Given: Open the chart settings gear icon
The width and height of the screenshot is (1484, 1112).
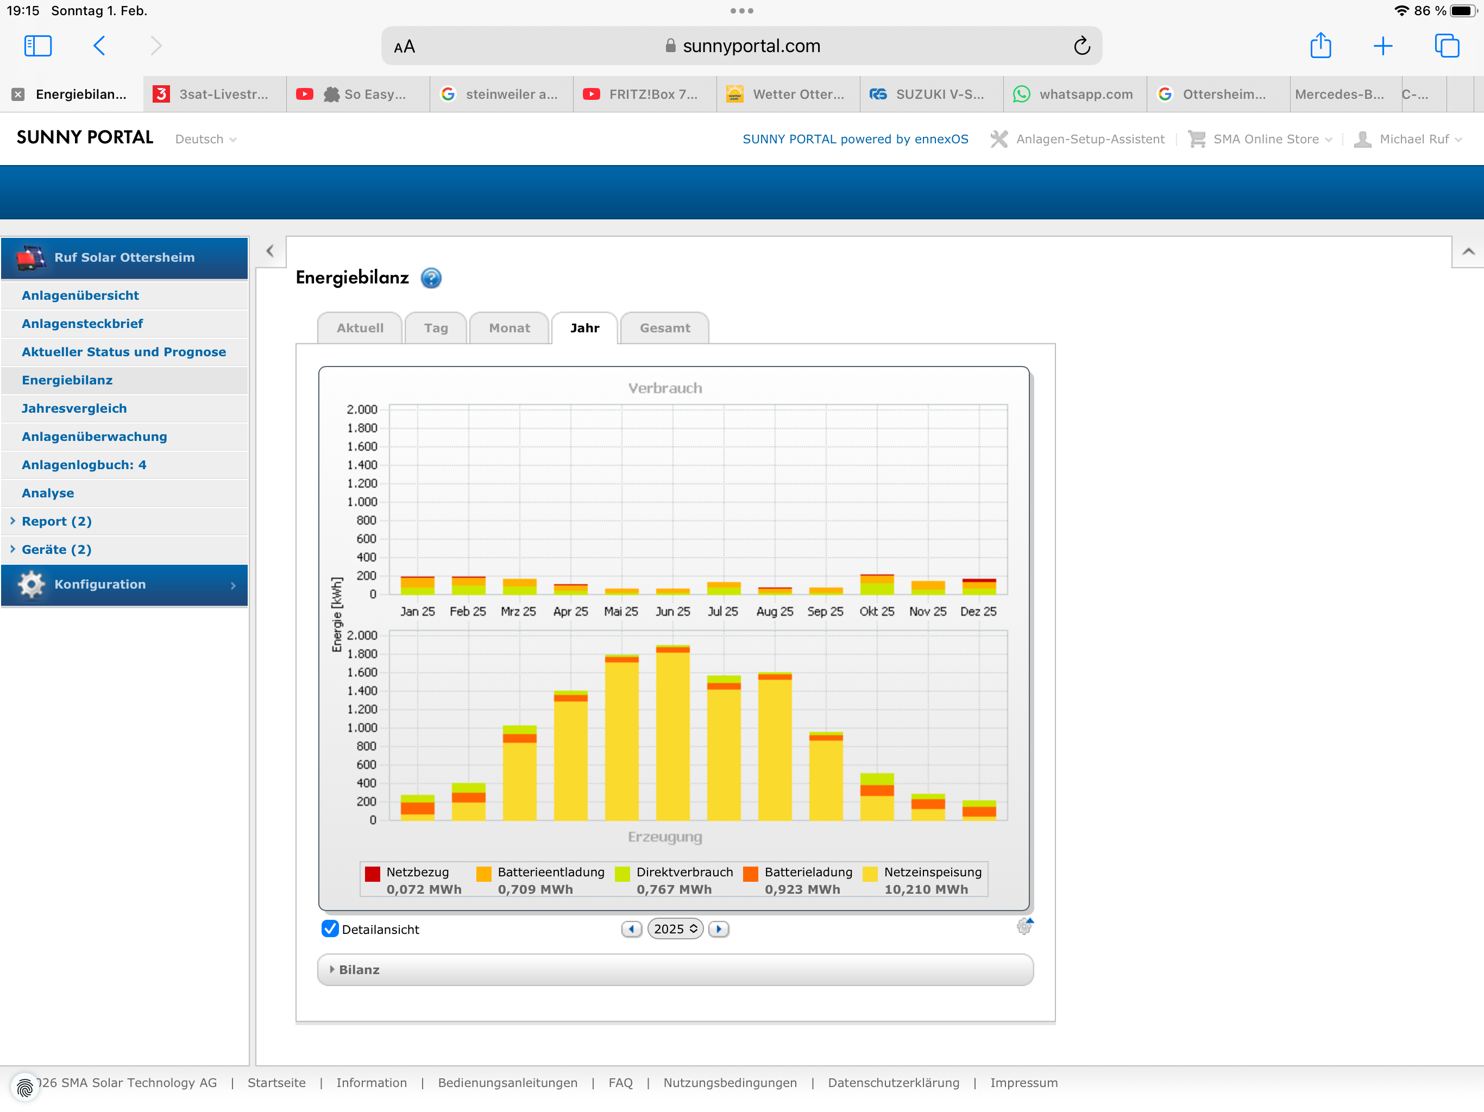Looking at the screenshot, I should (1024, 927).
